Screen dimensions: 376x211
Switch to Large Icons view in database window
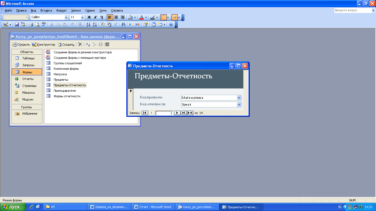[x=88, y=44]
